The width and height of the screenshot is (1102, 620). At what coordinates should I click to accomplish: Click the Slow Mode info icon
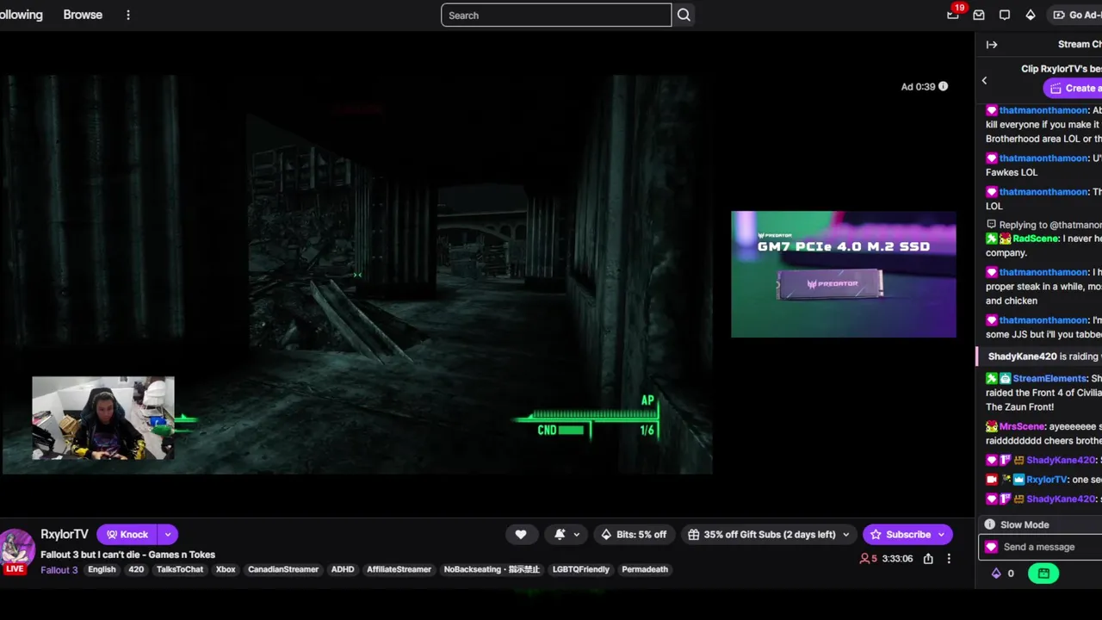[x=990, y=524]
